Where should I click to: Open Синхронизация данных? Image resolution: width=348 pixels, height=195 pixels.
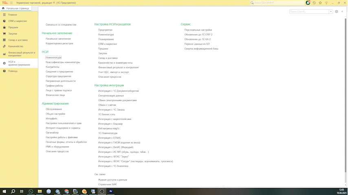pos(111,95)
